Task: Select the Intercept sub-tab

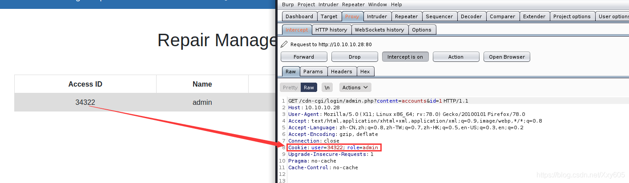Action: pyautogui.click(x=297, y=30)
